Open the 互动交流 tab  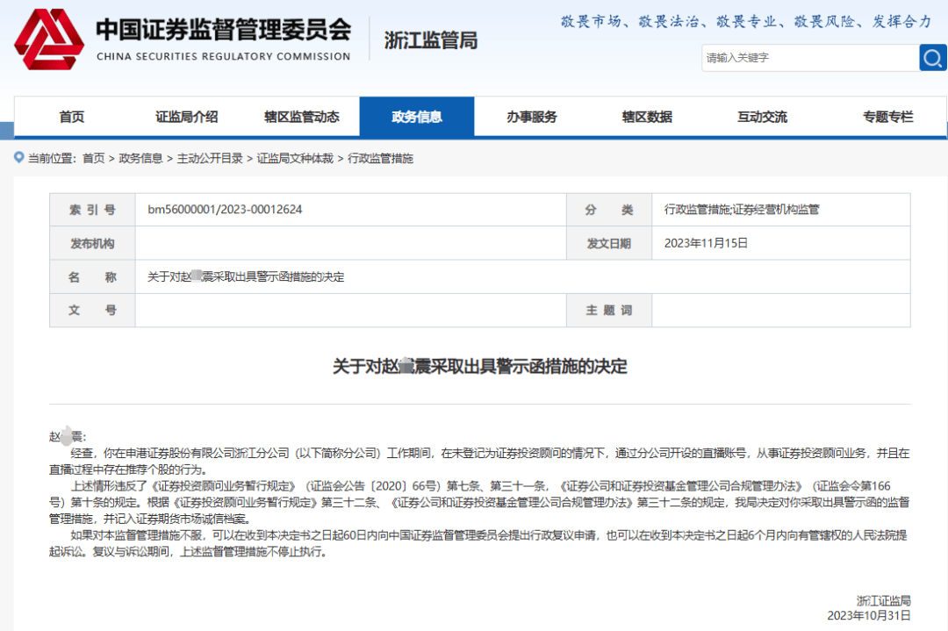762,117
